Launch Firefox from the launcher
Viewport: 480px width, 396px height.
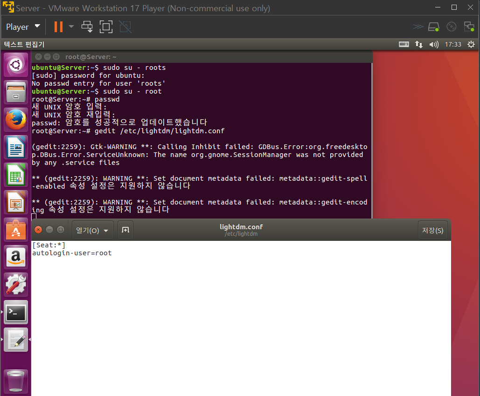[15, 120]
